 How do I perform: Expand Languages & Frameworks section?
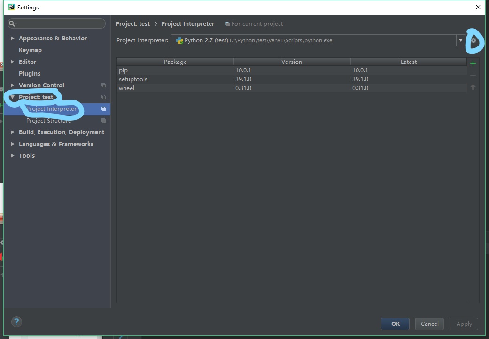12,144
